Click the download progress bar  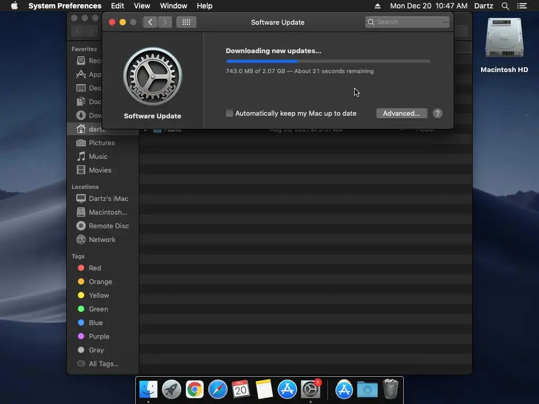328,61
